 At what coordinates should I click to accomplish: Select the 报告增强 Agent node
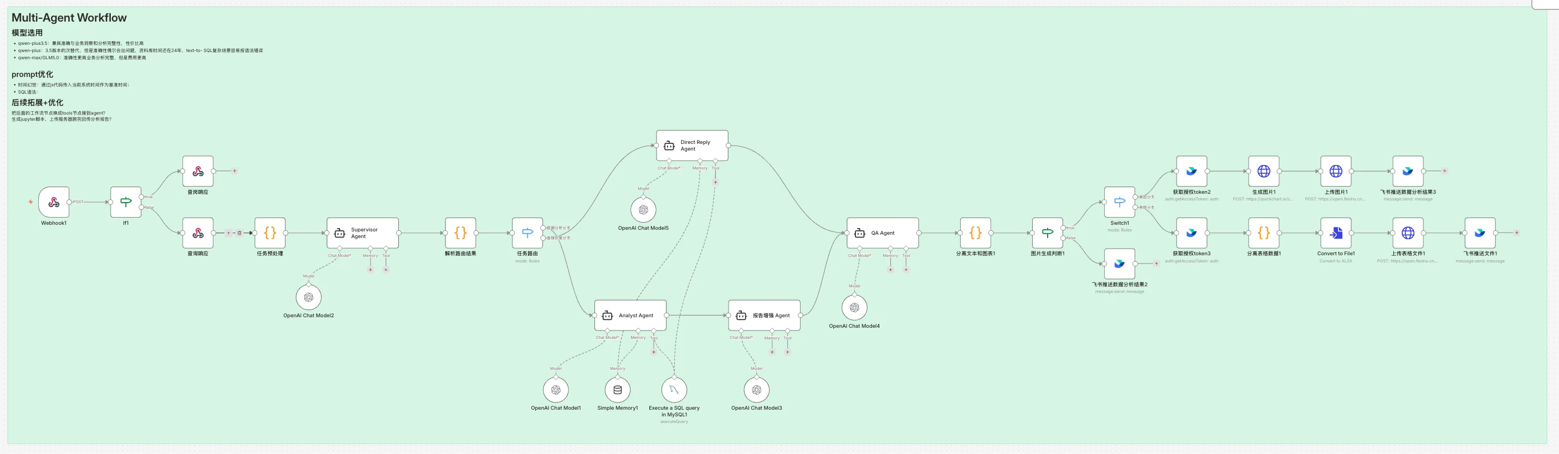coord(765,315)
